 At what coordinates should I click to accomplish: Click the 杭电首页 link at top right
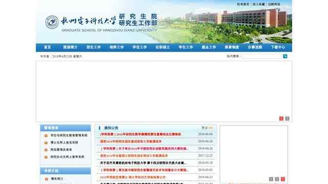point(243,4)
